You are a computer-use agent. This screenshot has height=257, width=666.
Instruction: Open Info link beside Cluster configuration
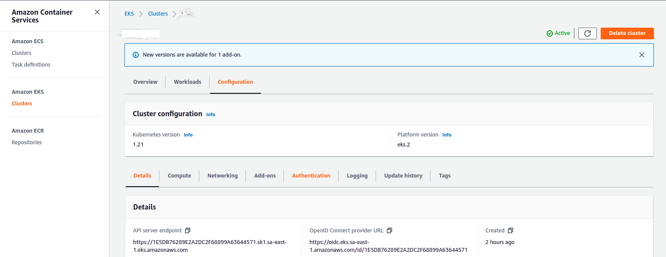tap(210, 114)
